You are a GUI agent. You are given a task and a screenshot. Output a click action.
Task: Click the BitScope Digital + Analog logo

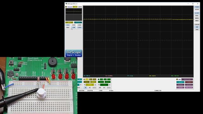point(74,53)
